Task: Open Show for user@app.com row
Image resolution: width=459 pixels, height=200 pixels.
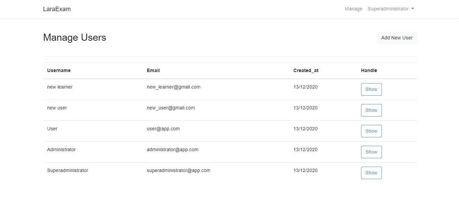Action: click(371, 131)
